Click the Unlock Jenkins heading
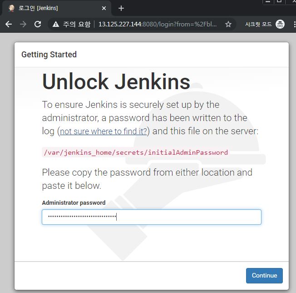This screenshot has width=296, height=293. (116, 82)
